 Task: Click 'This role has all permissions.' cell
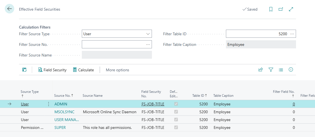107,127
